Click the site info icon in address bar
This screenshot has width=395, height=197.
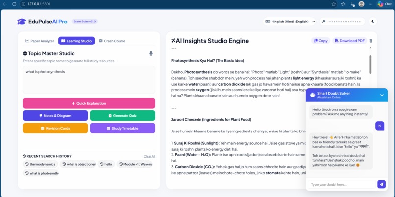[24, 4]
